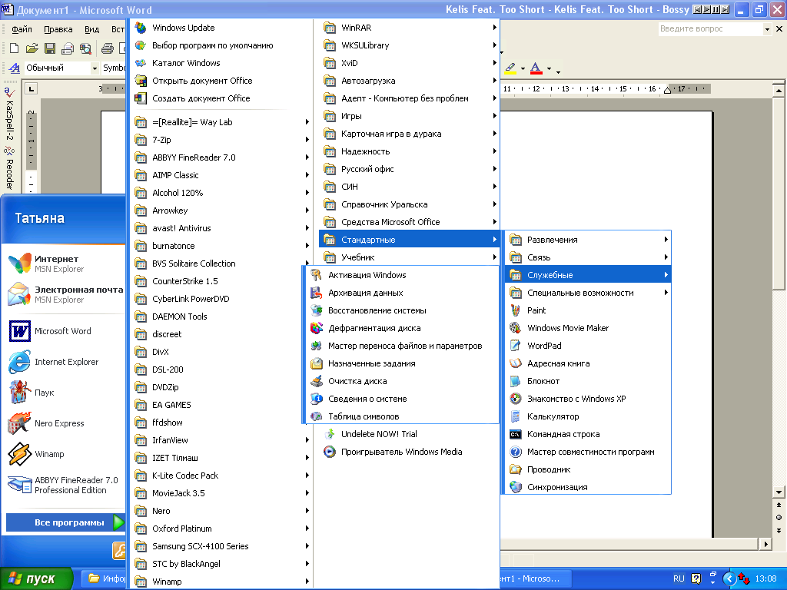The height and width of the screenshot is (590, 787).
Task: Click the font color A button
Action: coord(536,68)
